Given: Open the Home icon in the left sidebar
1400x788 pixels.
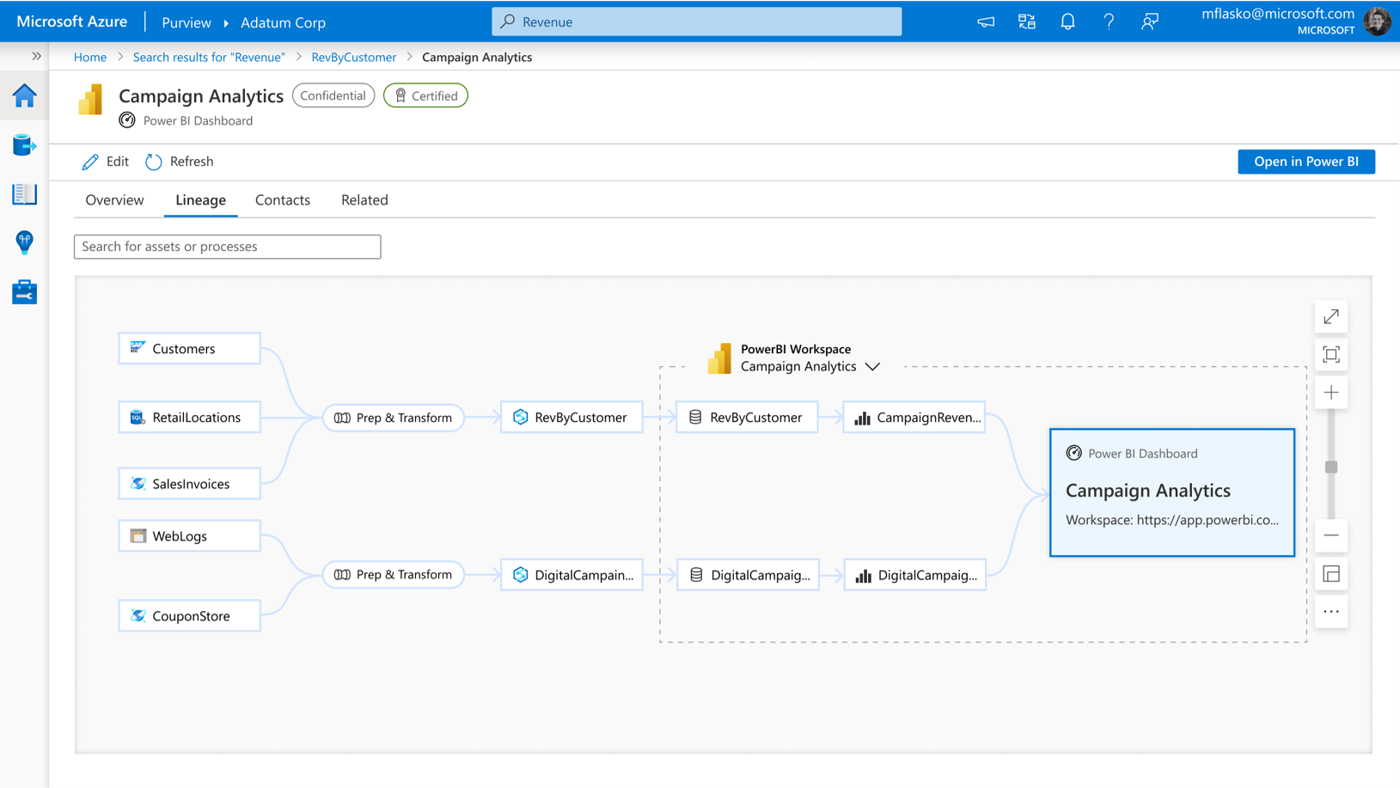Looking at the screenshot, I should (24, 96).
